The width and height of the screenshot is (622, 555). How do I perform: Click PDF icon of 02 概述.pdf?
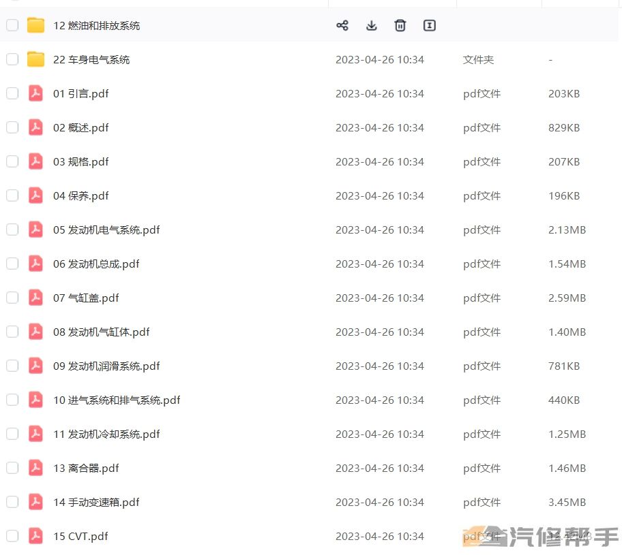[35, 127]
